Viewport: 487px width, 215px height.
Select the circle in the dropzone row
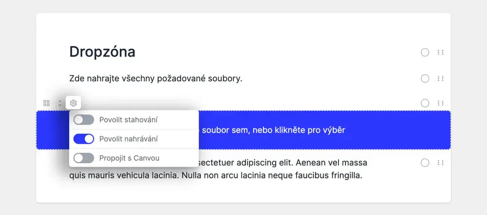pyautogui.click(x=425, y=103)
